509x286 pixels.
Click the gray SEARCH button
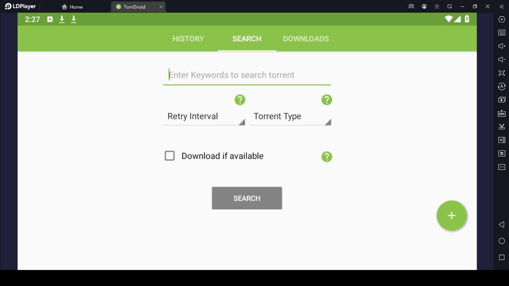point(247,198)
